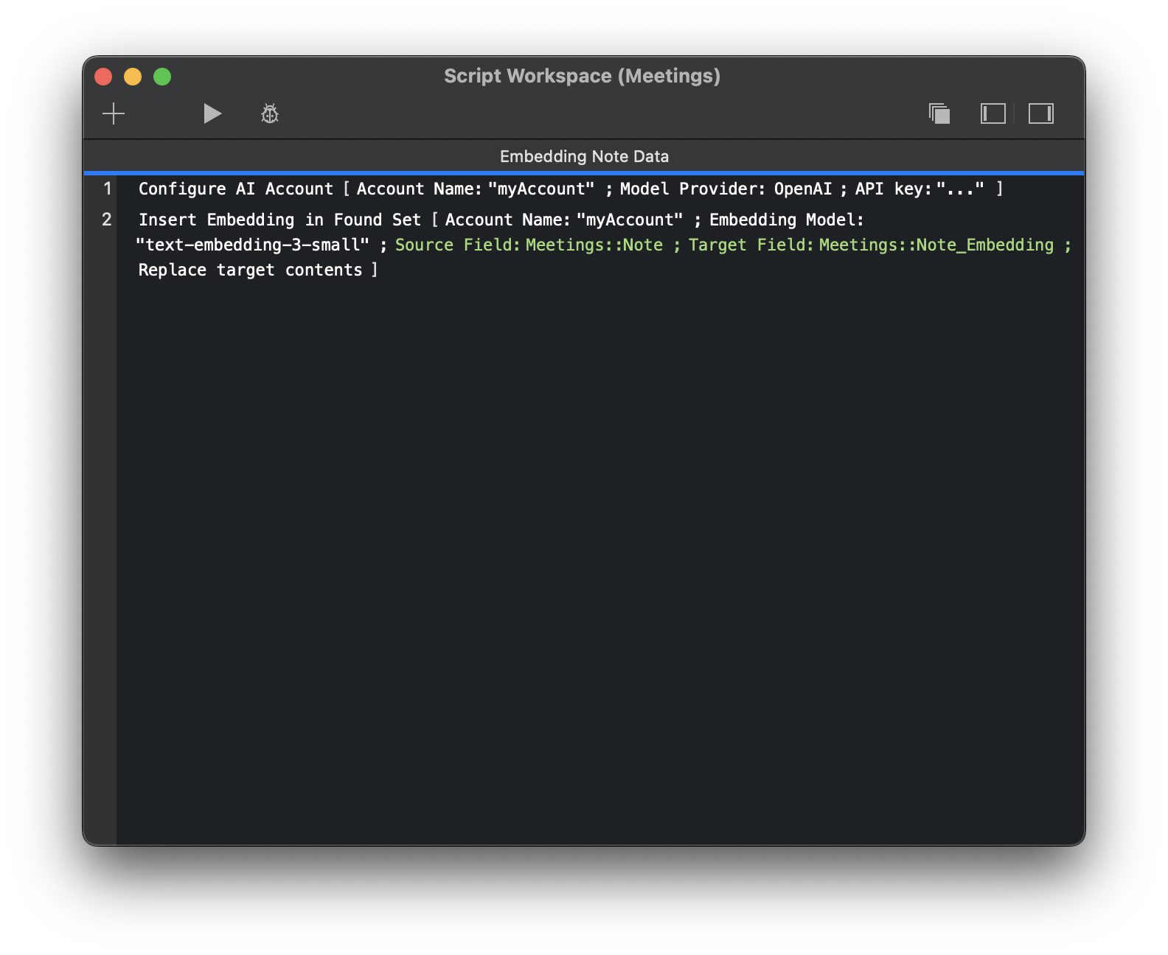Click Model Provider: OpenAI in line 1

726,189
